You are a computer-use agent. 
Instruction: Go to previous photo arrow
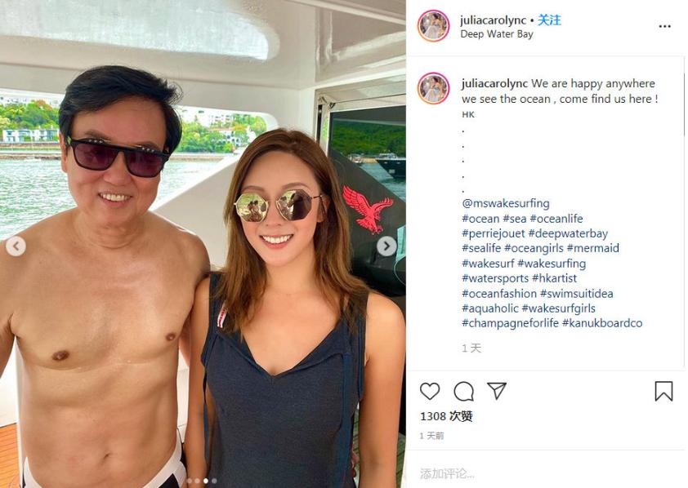[16, 246]
